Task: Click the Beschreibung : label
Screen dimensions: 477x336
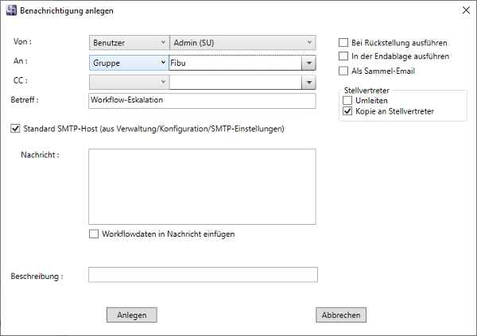Action: coord(37,276)
